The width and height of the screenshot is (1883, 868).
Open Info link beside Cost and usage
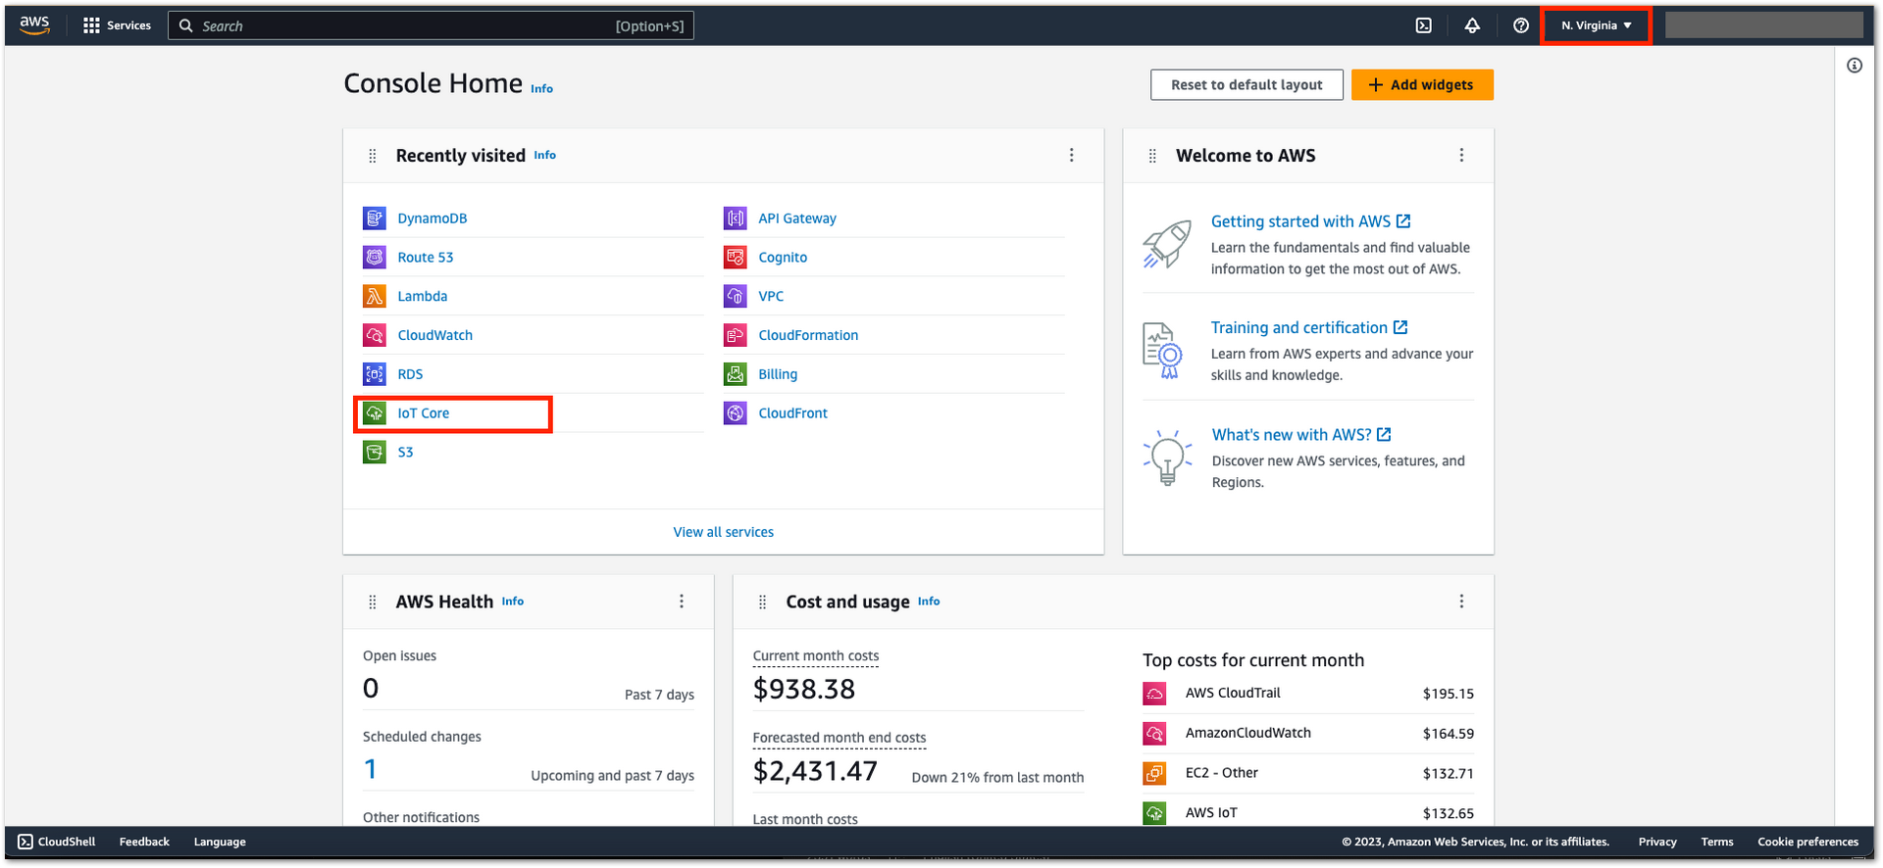[x=929, y=602]
